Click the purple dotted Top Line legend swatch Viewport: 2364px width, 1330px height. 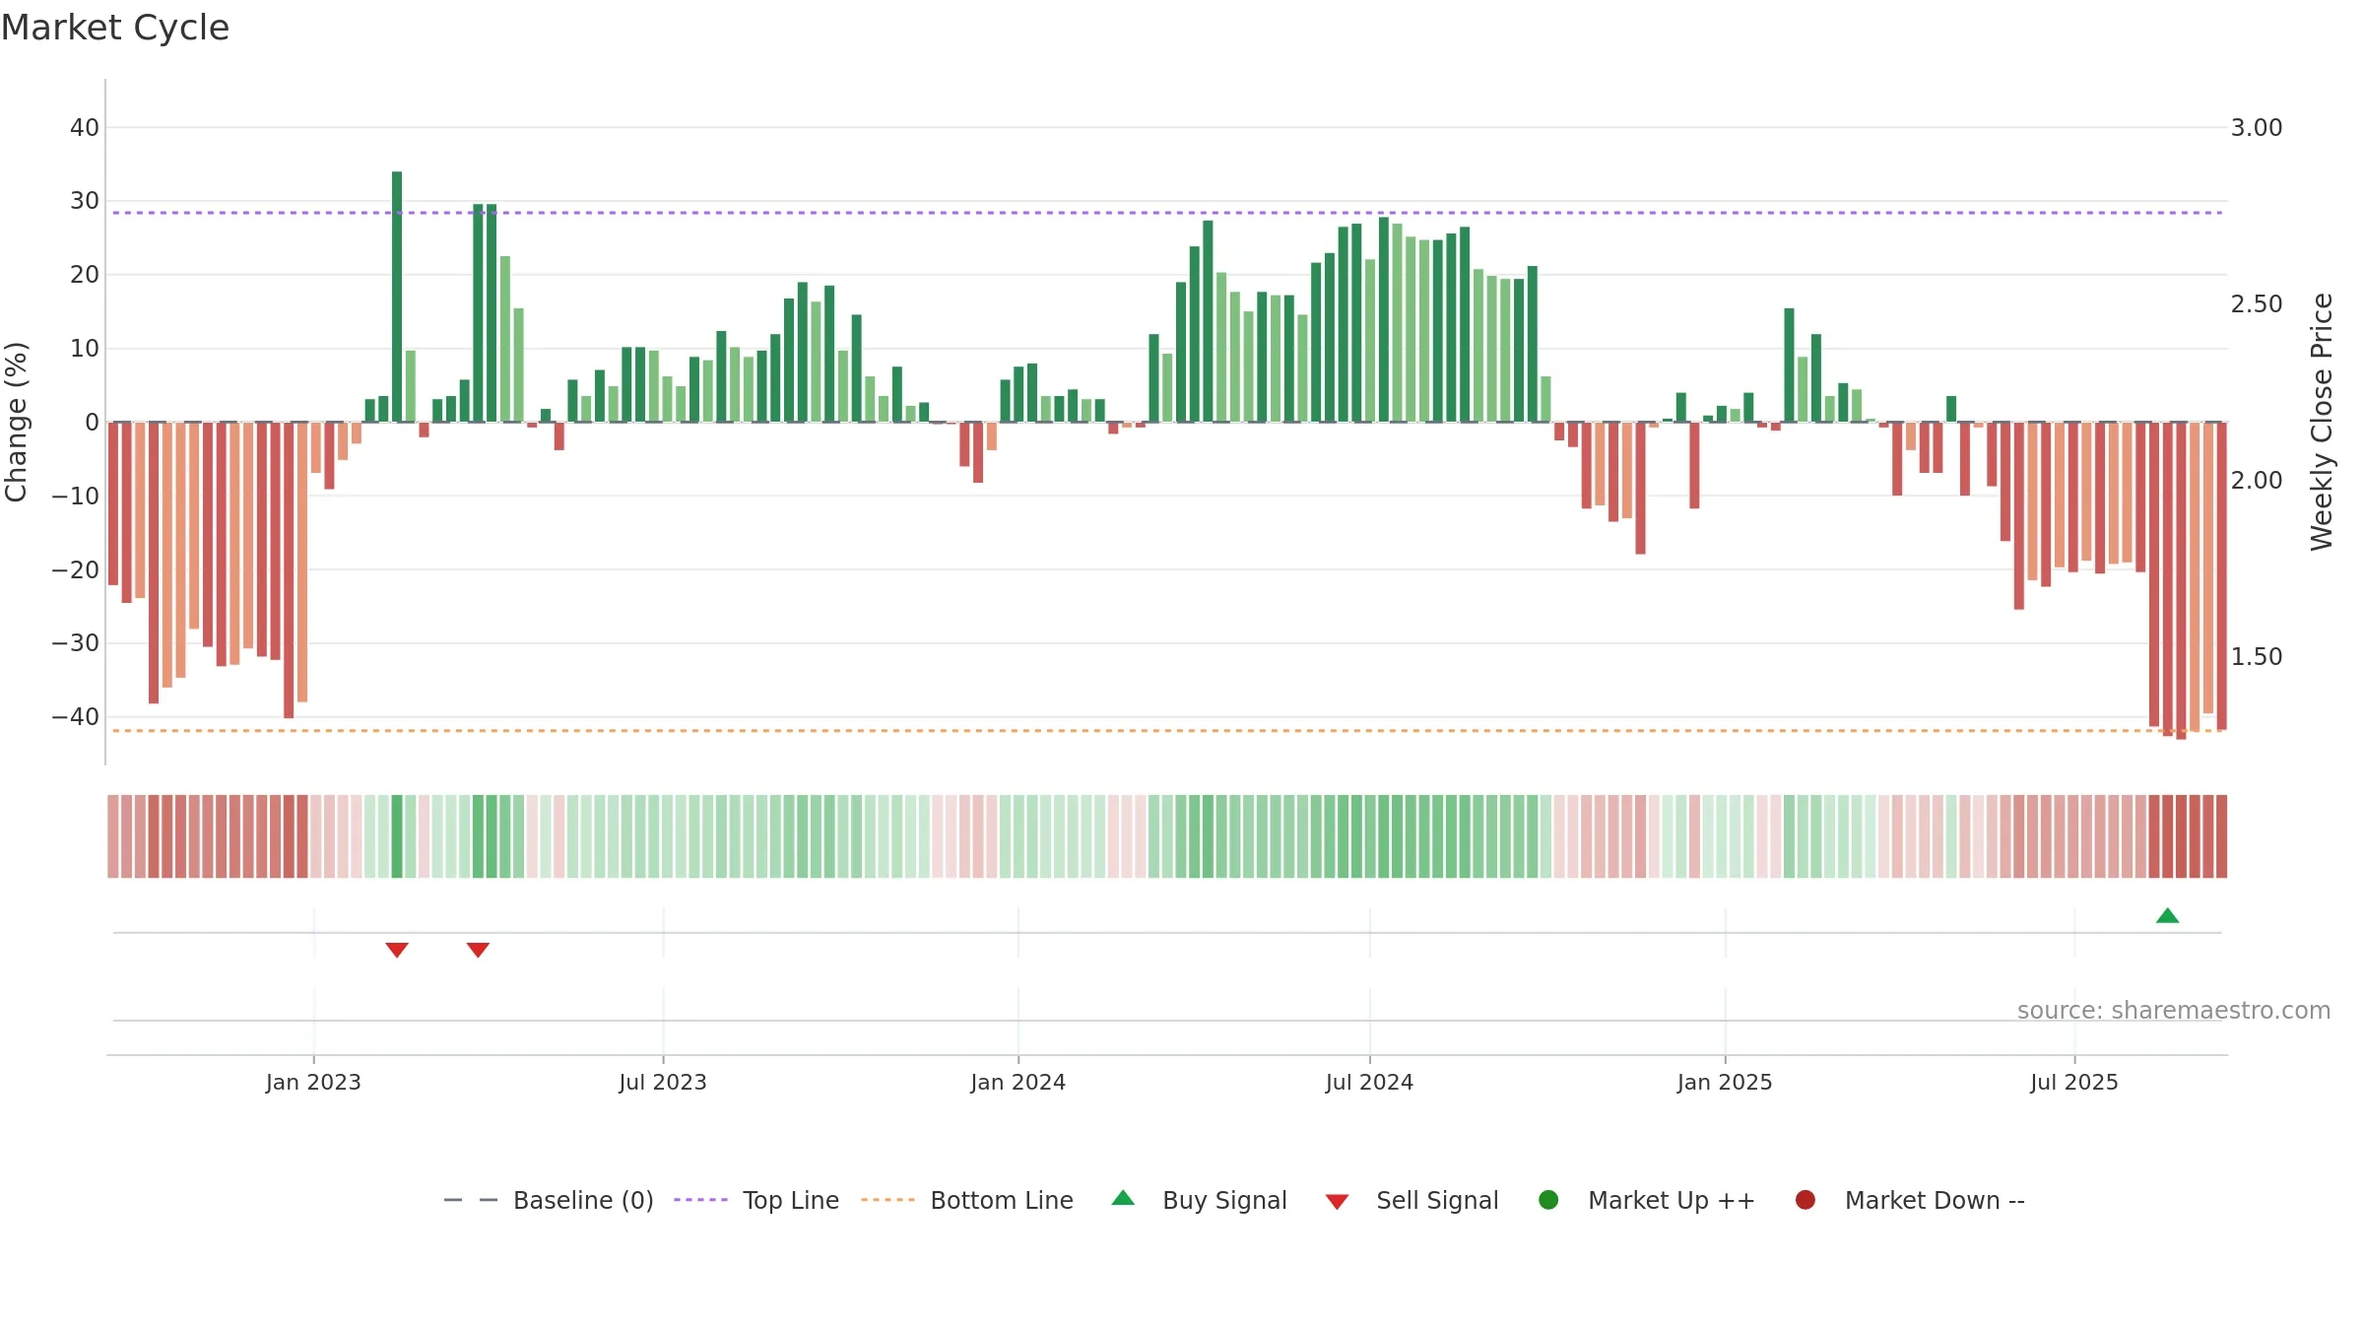(700, 1200)
